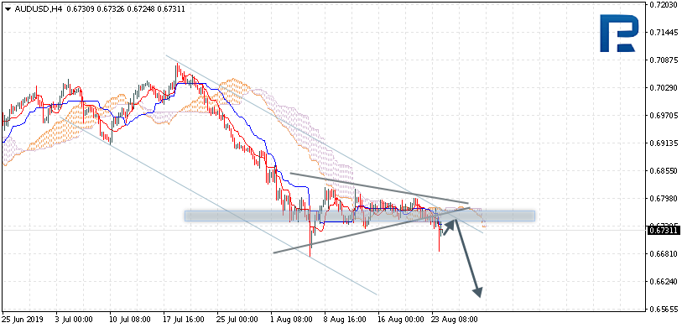Click the 8 Aug 16:00 time label
Image resolution: width=682 pixels, height=328 pixels.
click(344, 320)
